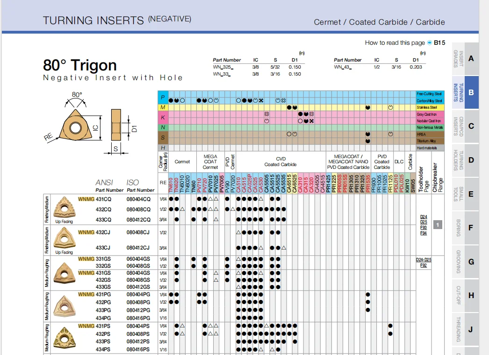The image size is (489, 355).
Task: Click ISO part number 080412GS
Action: pos(138,287)
